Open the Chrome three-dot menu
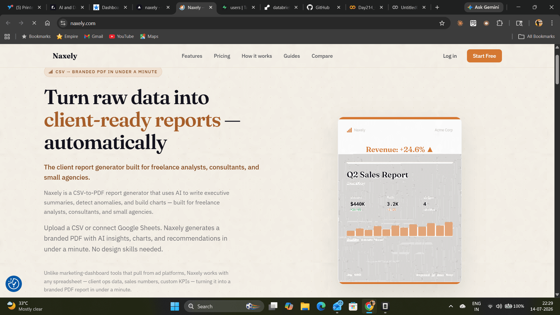The height and width of the screenshot is (315, 560). click(552, 23)
